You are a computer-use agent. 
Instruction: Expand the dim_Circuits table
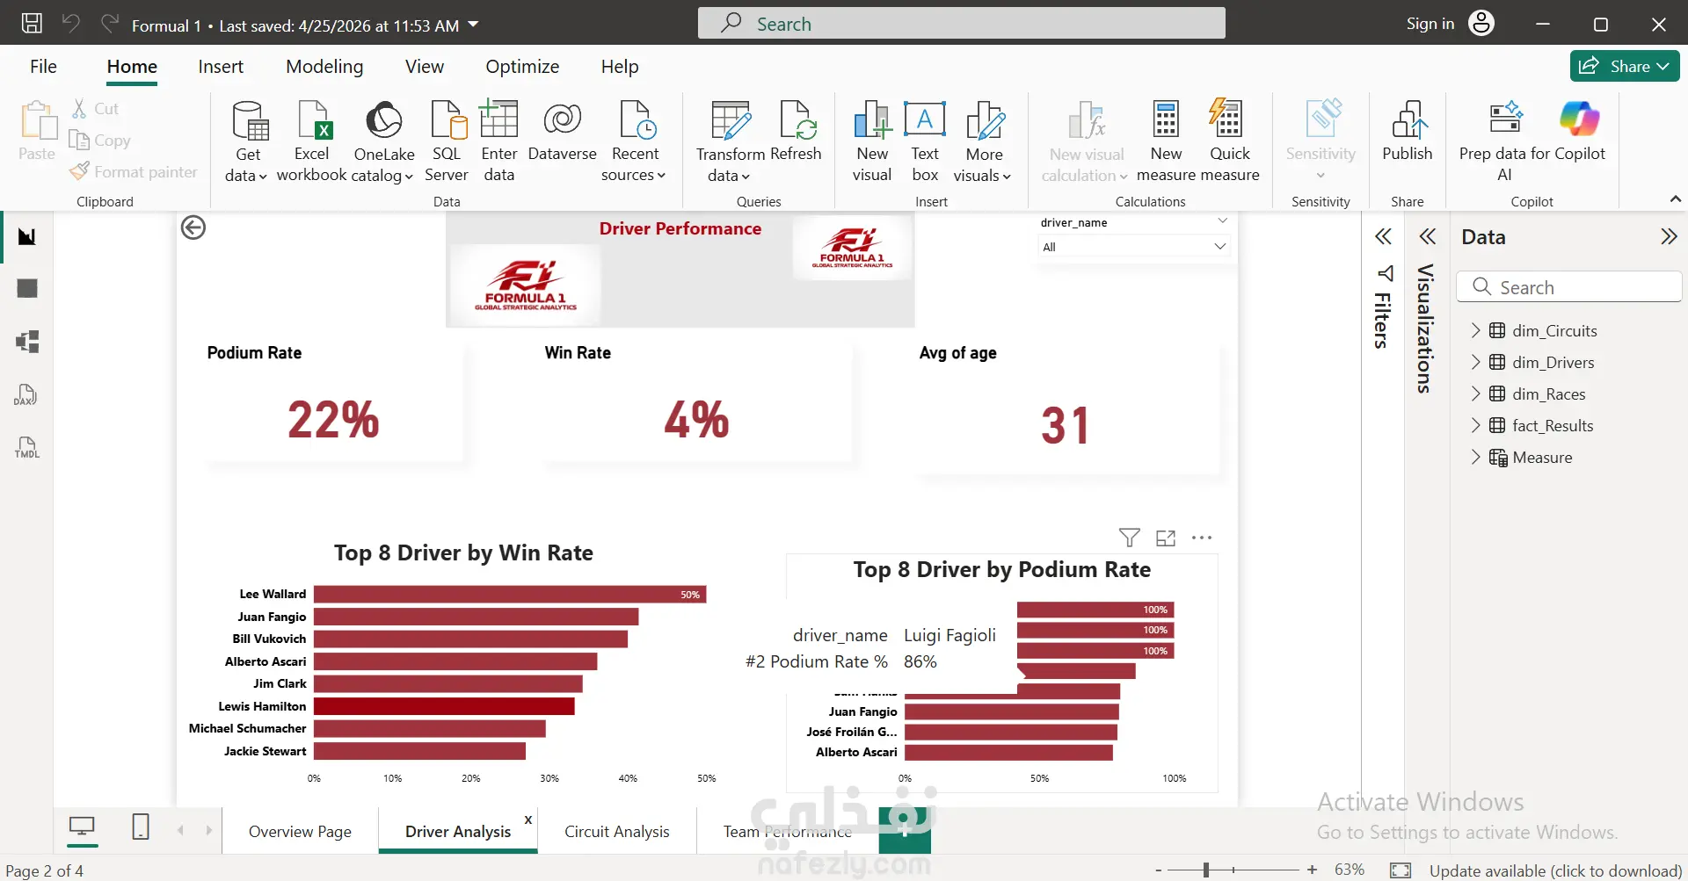coord(1475,330)
